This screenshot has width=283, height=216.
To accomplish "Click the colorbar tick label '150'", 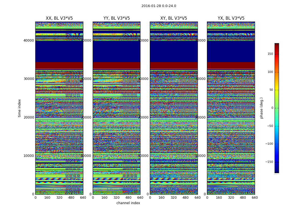I will click(x=270, y=54).
